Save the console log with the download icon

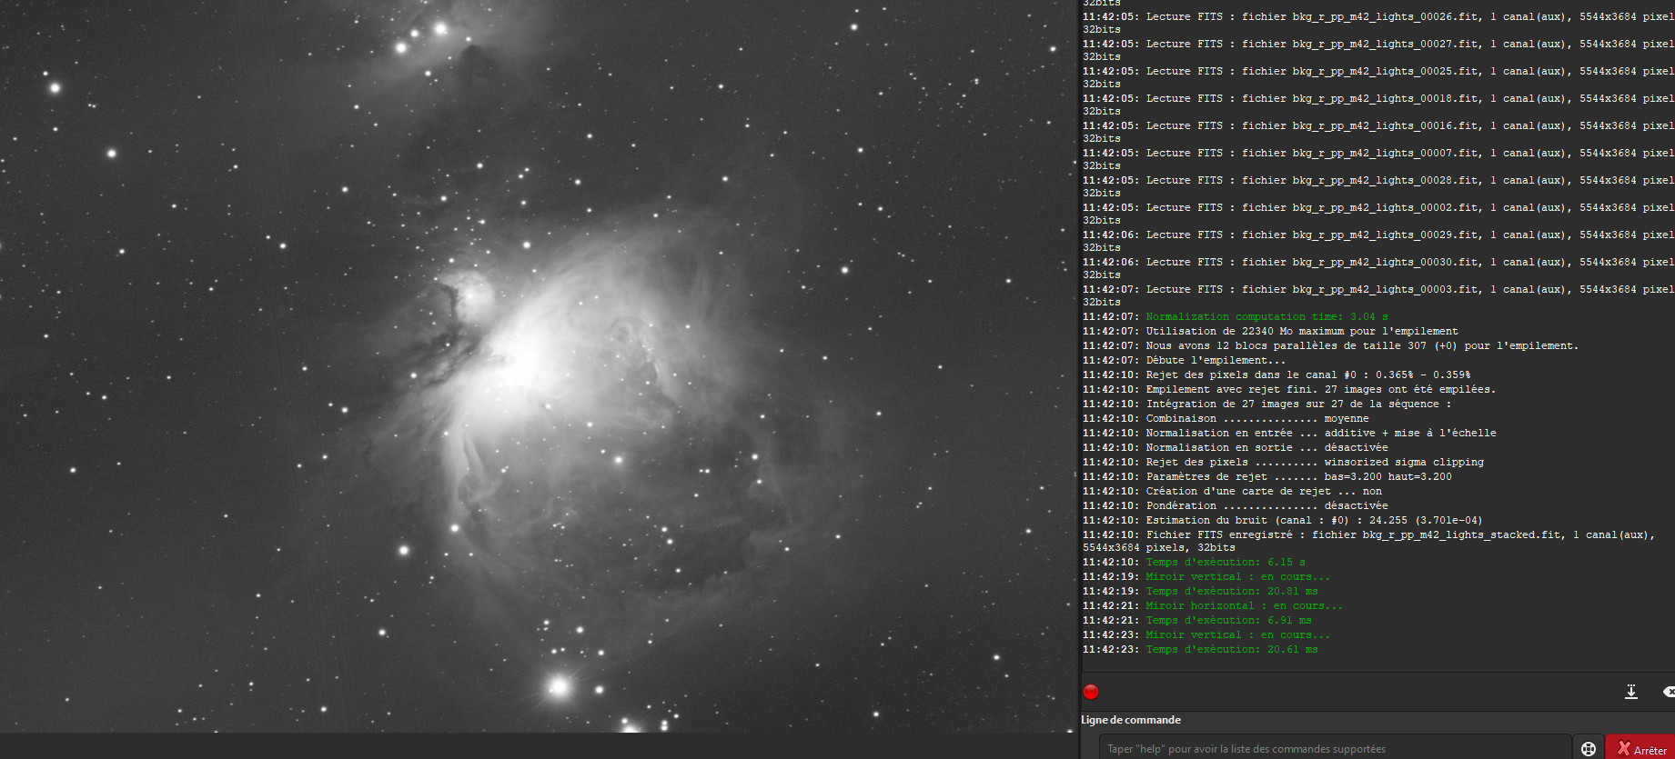[1631, 692]
